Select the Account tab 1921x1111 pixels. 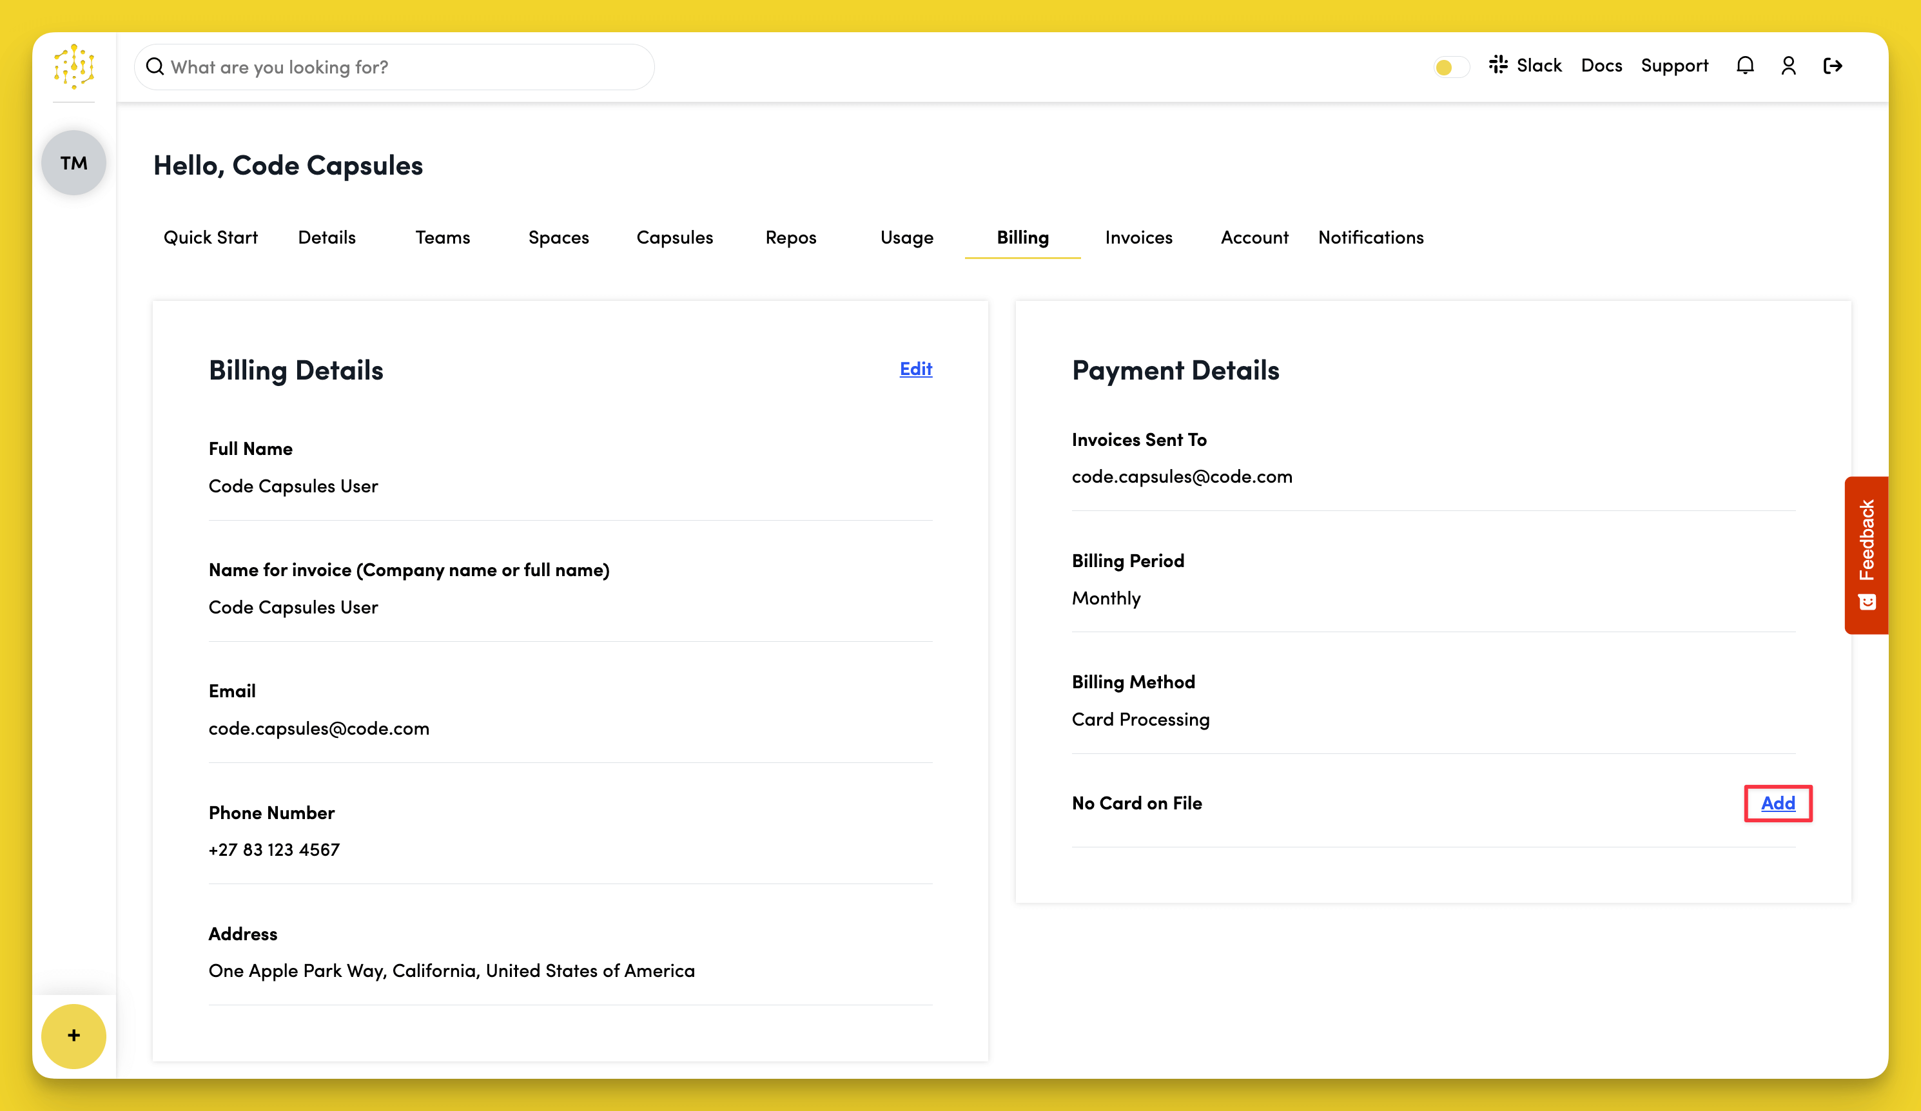coord(1254,237)
